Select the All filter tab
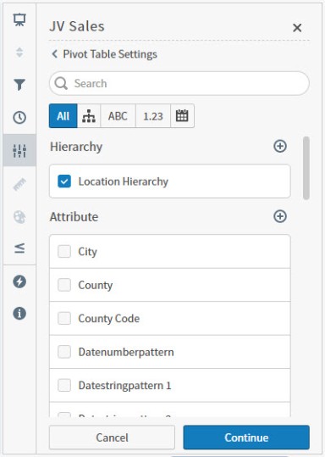Image resolution: width=325 pixels, height=457 pixels. pos(63,116)
